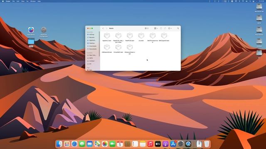Open Finder from the Dock

(59, 144)
